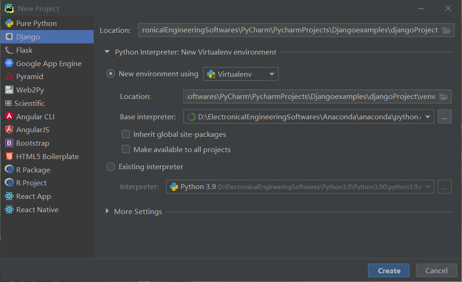
Task: Close the New Project dialog
Action: tap(448, 8)
